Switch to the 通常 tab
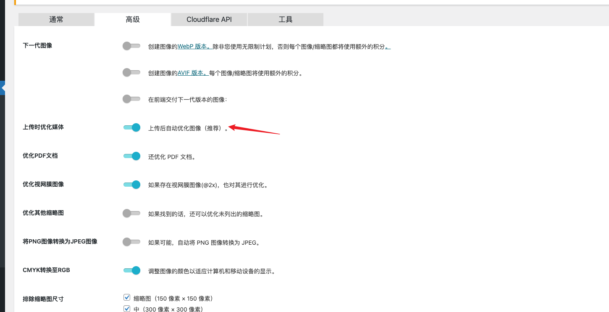Viewport: 609px width, 312px height. 56,19
